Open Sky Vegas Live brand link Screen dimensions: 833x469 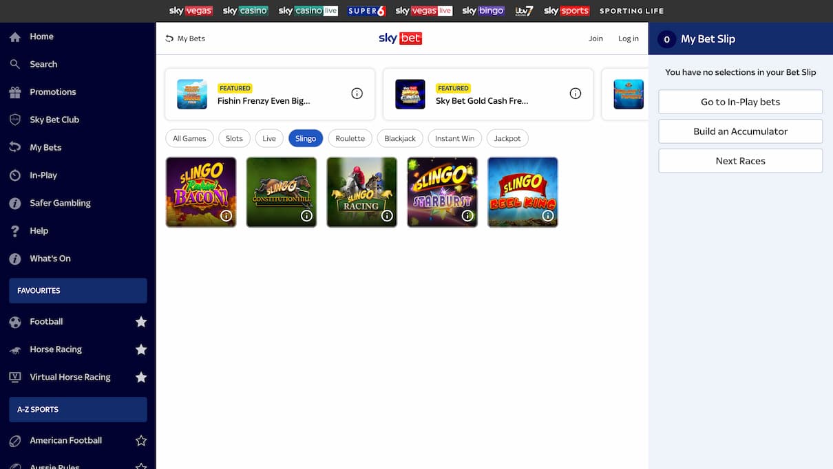(424, 11)
